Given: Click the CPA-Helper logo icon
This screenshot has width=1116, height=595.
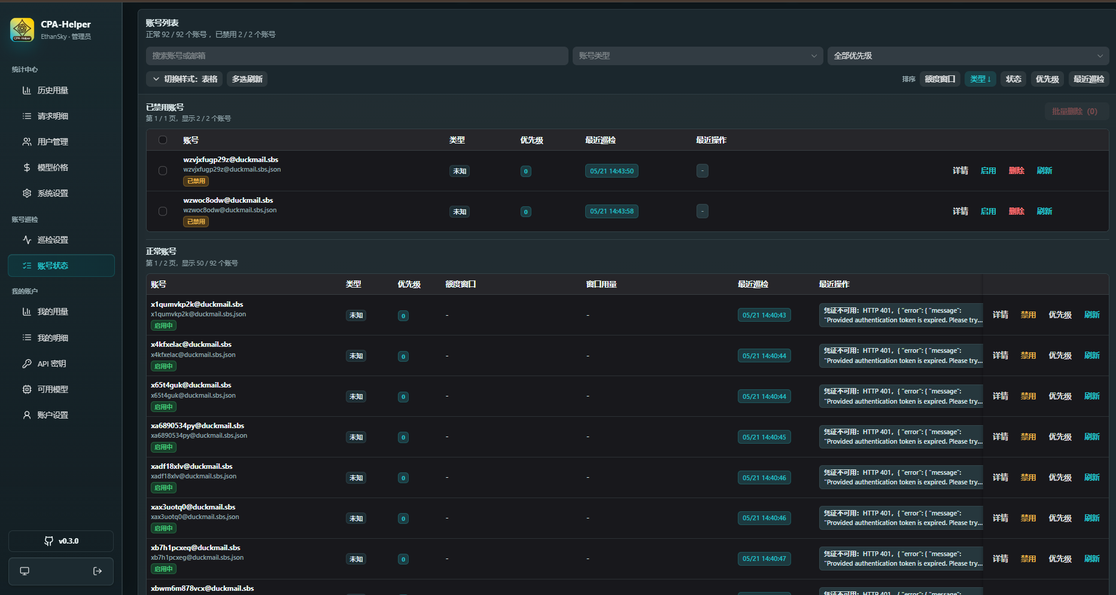Looking at the screenshot, I should [x=22, y=30].
